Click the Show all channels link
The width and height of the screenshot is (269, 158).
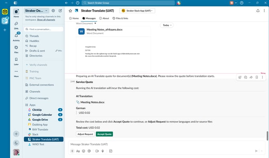tap(46, 20)
